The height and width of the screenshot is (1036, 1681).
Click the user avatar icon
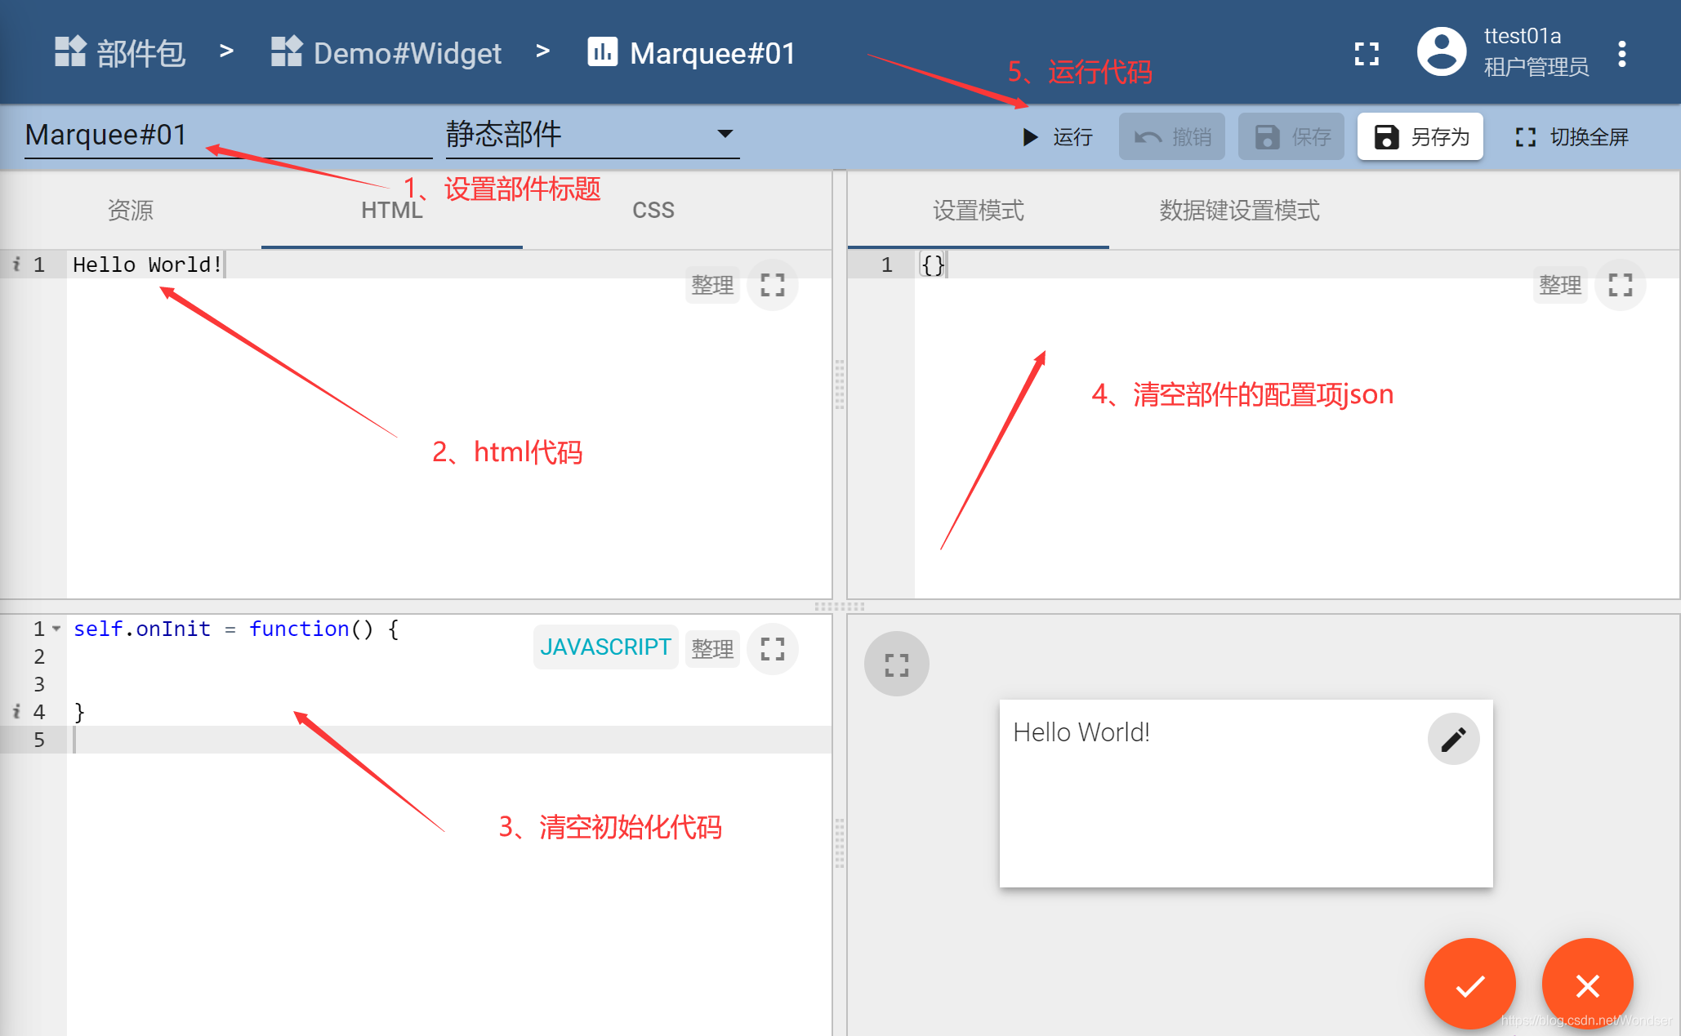point(1442,52)
